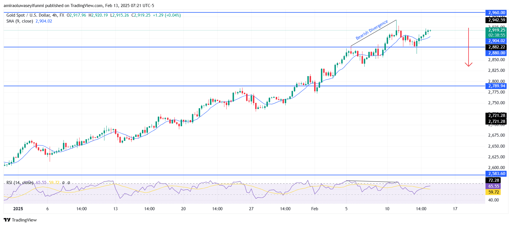Click the Feb label on the time axis

tap(315, 209)
